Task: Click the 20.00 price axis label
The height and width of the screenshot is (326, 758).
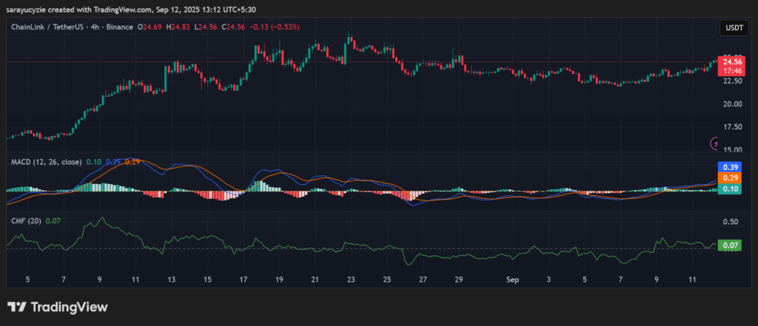Action: point(731,103)
